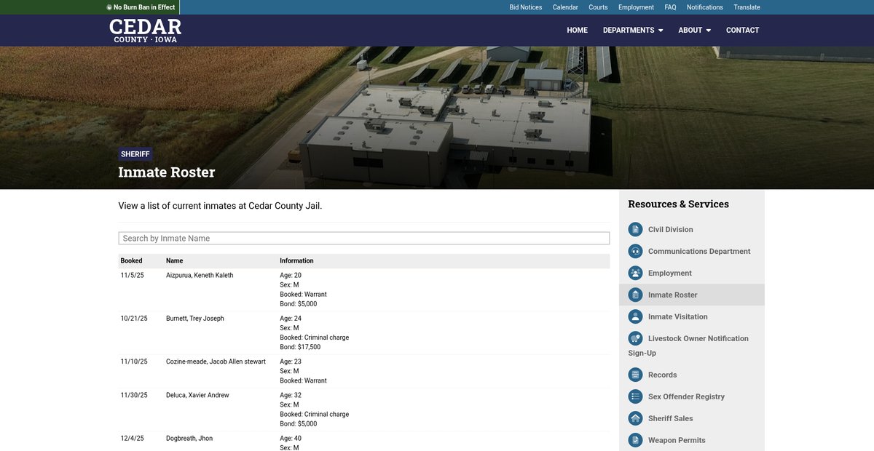Image resolution: width=874 pixels, height=451 pixels.
Task: Click the Inmate Roster clipboard icon
Action: 635,295
